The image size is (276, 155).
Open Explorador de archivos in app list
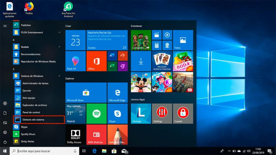coord(38,105)
